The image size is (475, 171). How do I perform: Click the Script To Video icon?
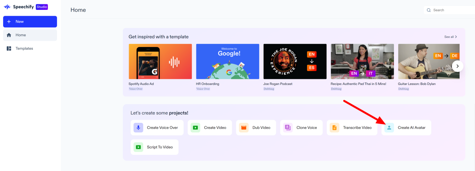(138, 147)
